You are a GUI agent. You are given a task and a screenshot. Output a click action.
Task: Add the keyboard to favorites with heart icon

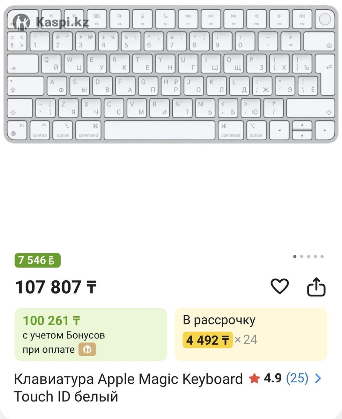pyautogui.click(x=280, y=286)
